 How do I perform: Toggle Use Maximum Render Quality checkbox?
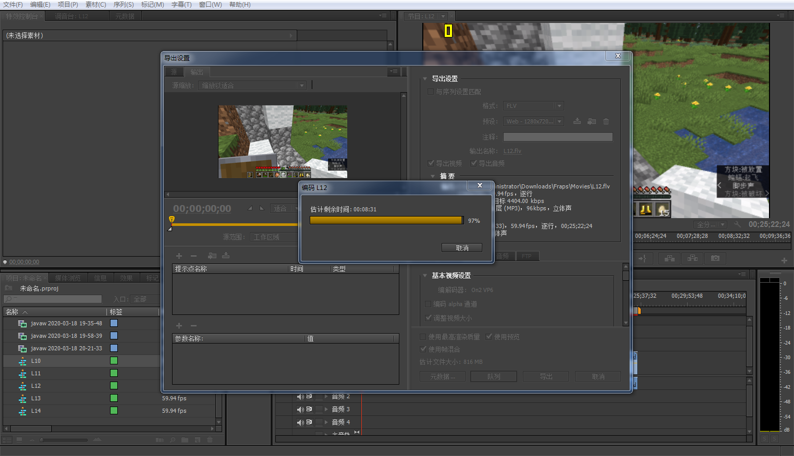[423, 337]
